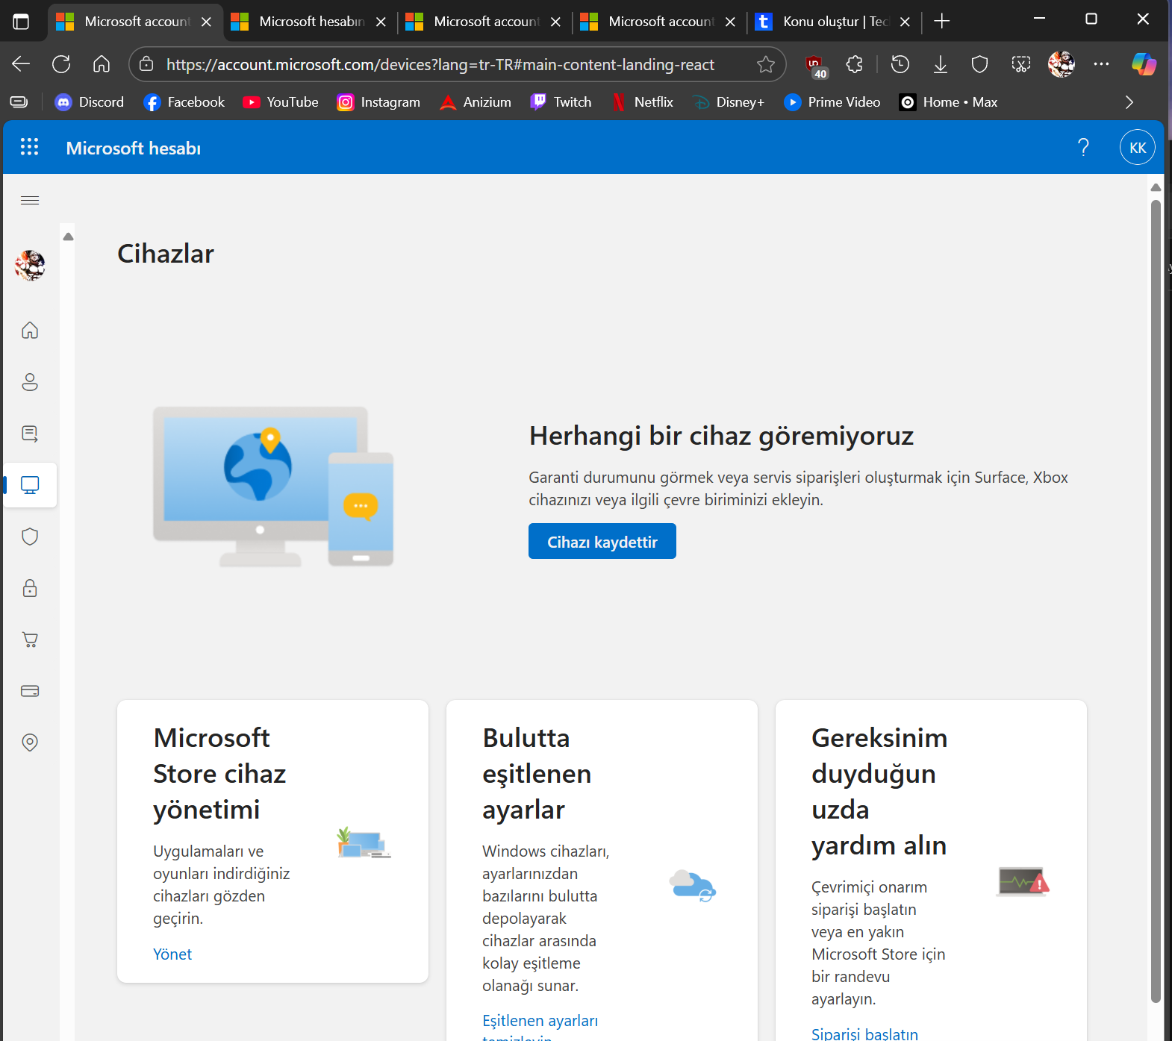Open the Disney+ bookmark
This screenshot has height=1041, width=1172.
[x=729, y=102]
